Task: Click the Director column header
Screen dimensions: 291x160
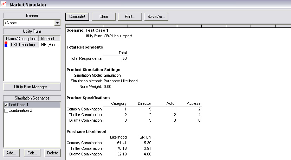Action: click(x=144, y=103)
